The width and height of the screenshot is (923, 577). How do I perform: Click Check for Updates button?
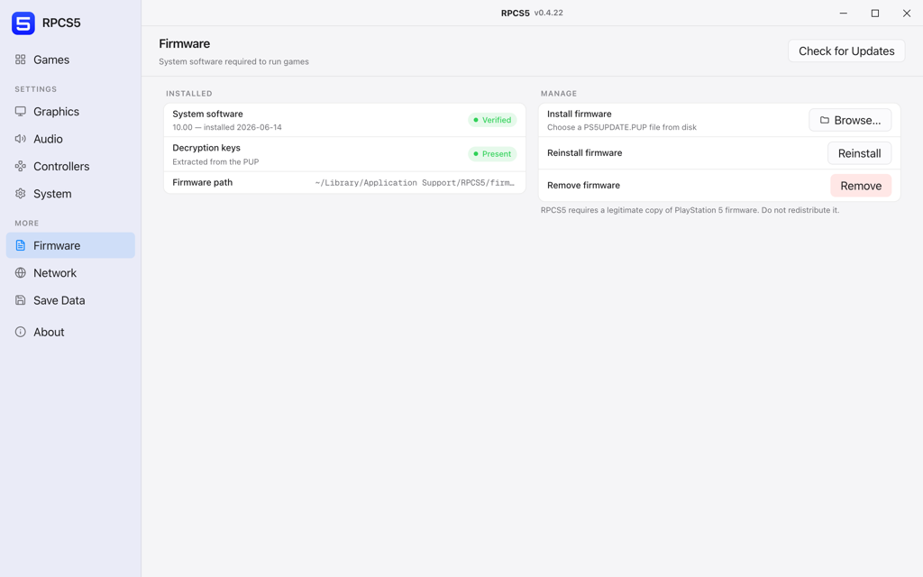point(846,51)
